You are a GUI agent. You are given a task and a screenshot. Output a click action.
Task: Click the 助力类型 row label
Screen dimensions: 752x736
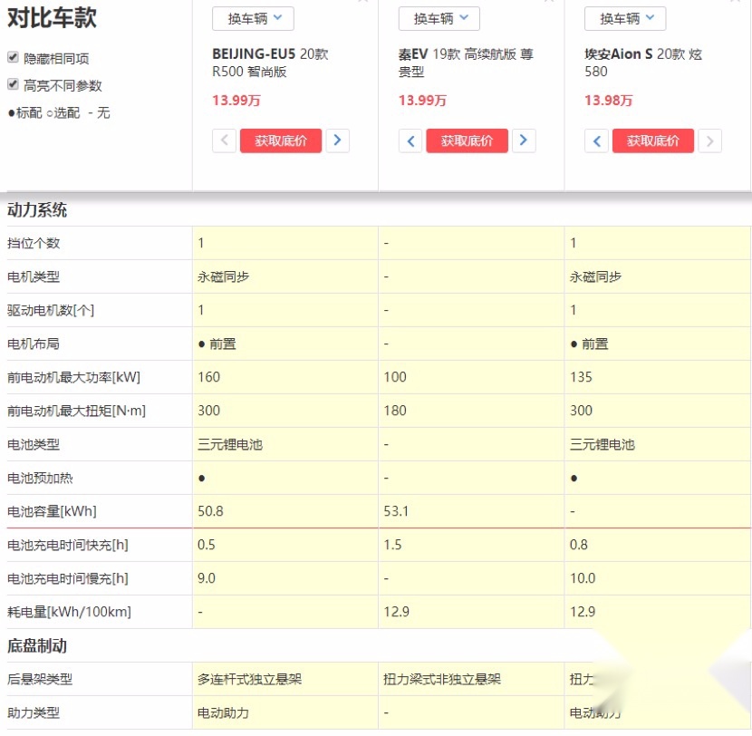point(34,712)
